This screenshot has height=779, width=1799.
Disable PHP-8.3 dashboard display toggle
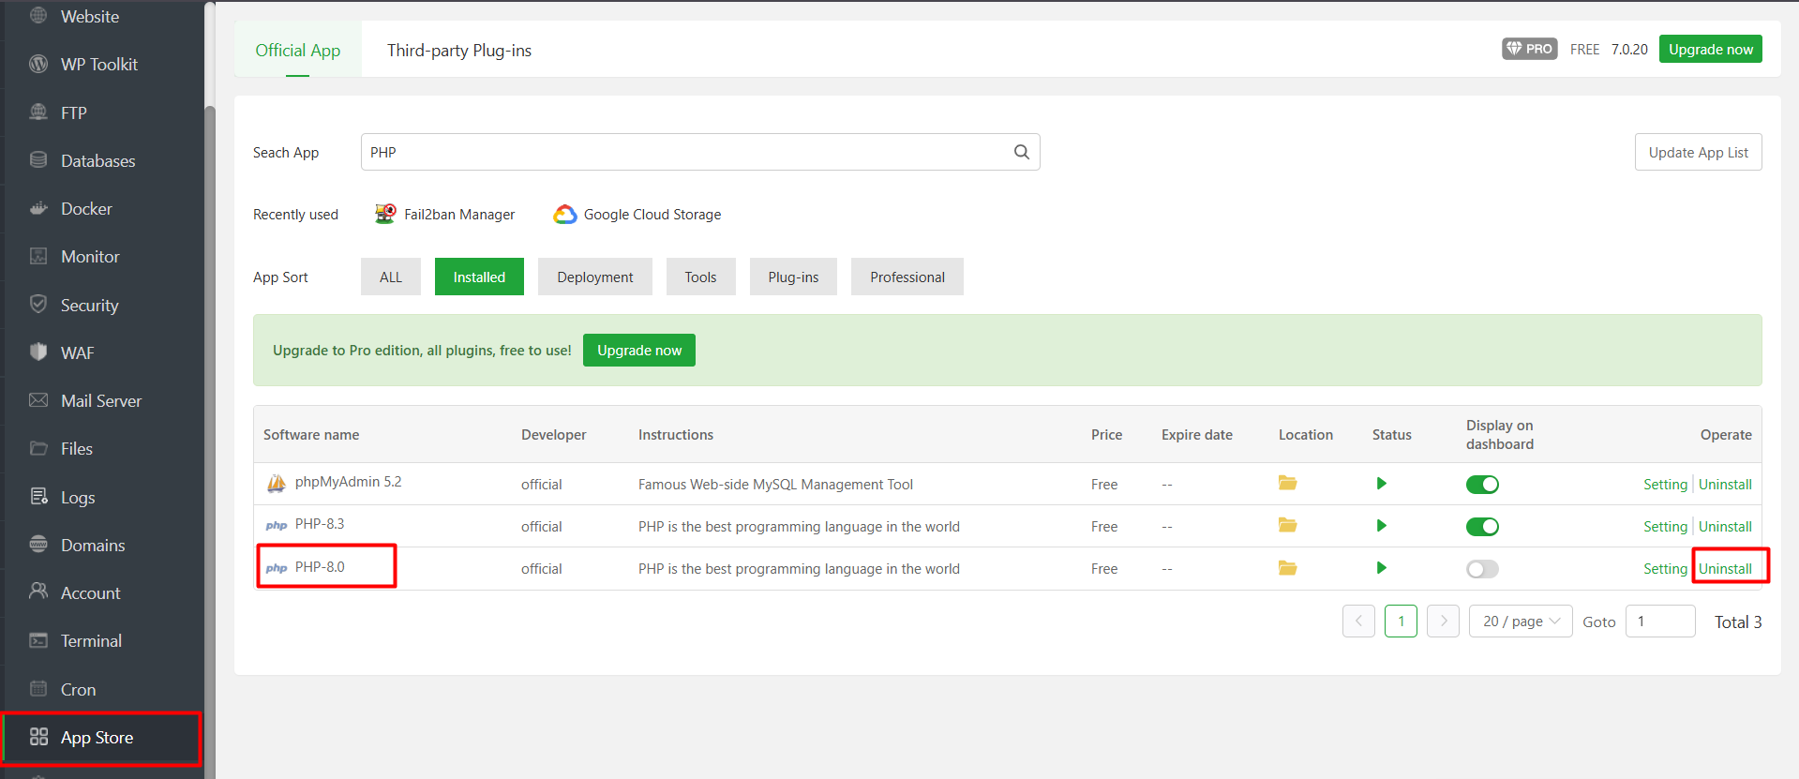[x=1482, y=527]
